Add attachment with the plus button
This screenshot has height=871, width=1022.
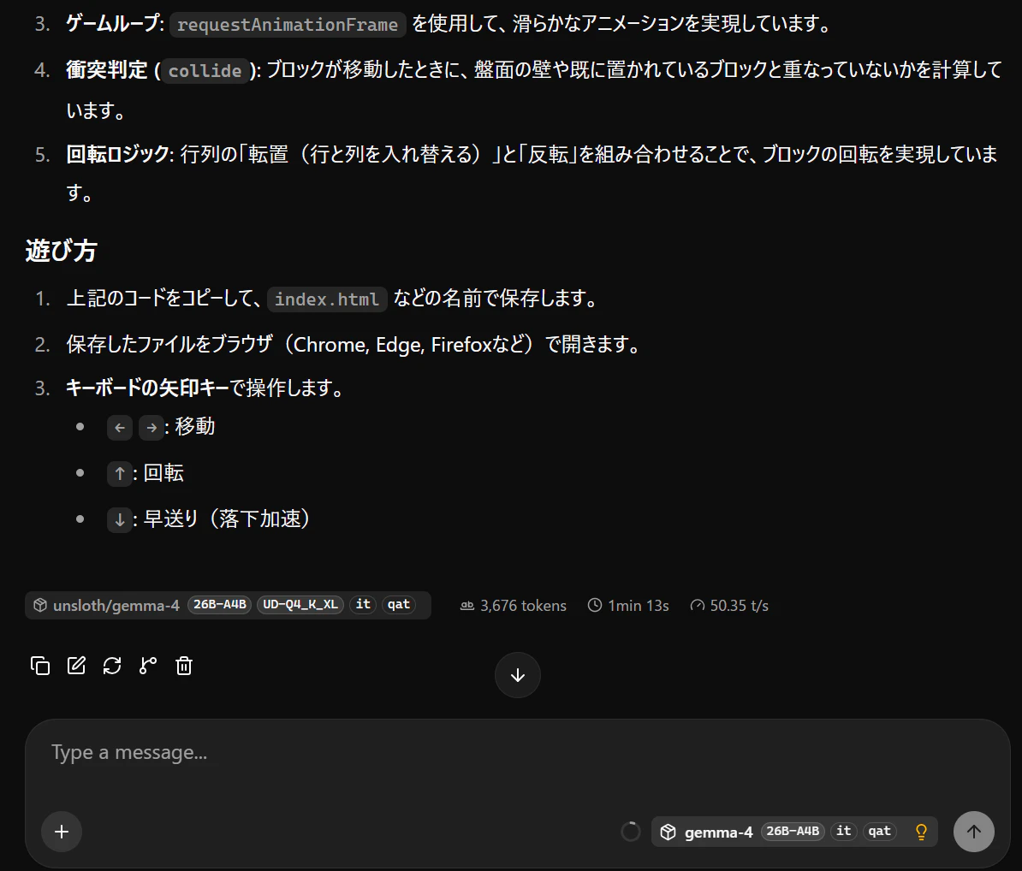coord(62,832)
